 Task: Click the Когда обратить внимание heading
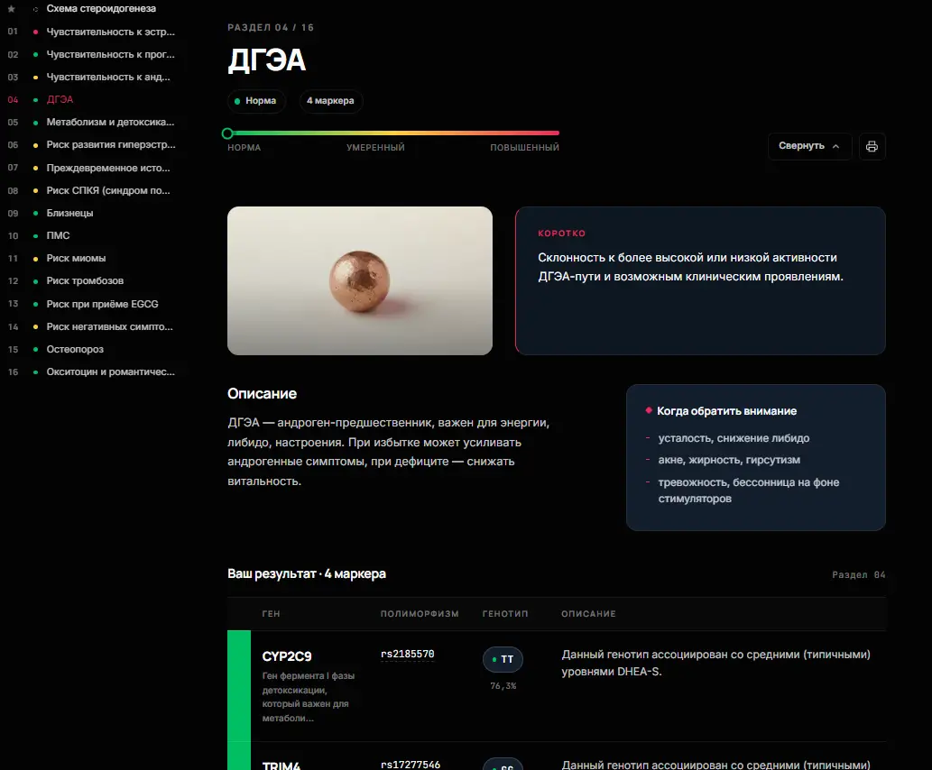click(x=726, y=411)
